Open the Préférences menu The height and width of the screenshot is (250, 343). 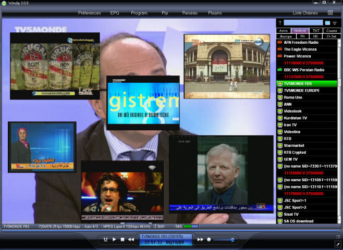[90, 13]
